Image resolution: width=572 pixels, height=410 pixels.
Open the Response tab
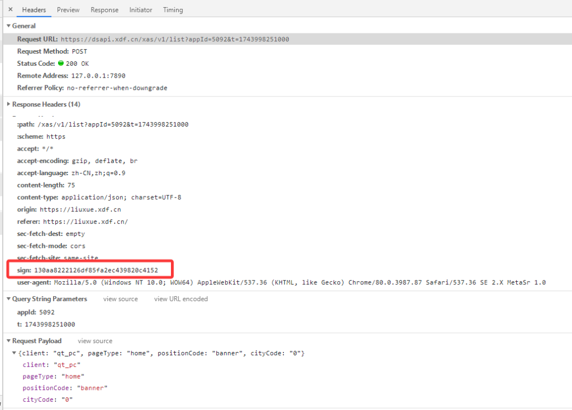[x=104, y=10]
